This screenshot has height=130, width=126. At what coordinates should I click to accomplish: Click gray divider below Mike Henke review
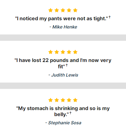(x=63, y=38)
